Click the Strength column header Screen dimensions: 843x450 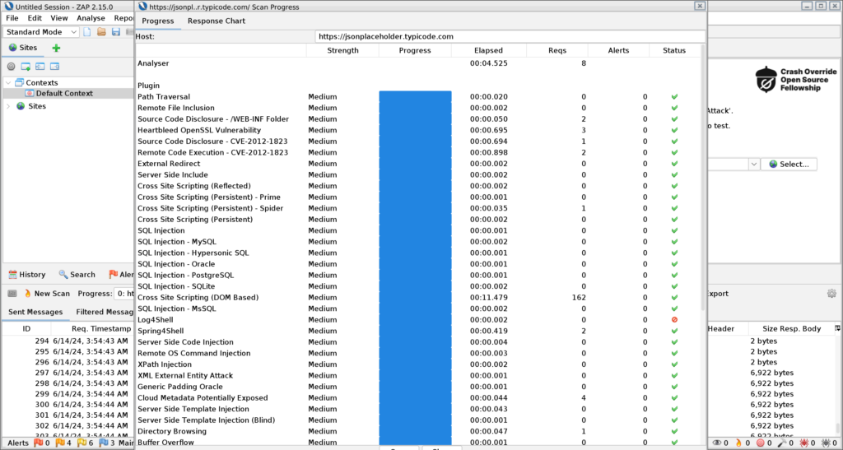pyautogui.click(x=342, y=50)
